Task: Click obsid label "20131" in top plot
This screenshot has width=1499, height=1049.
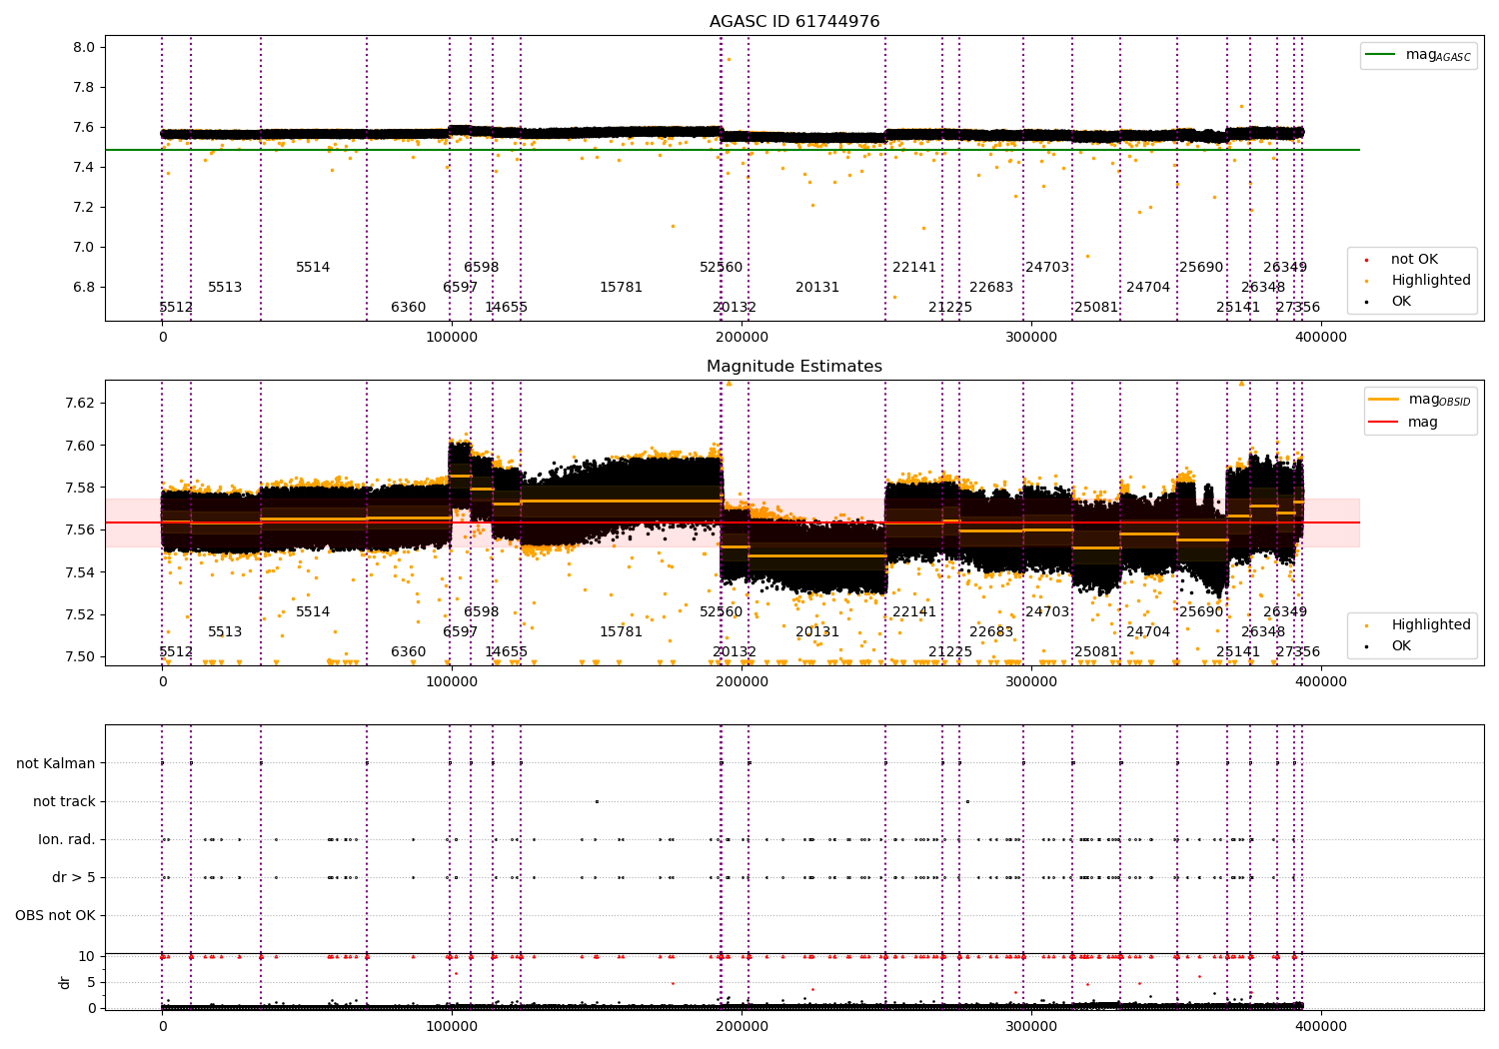Action: click(x=817, y=288)
